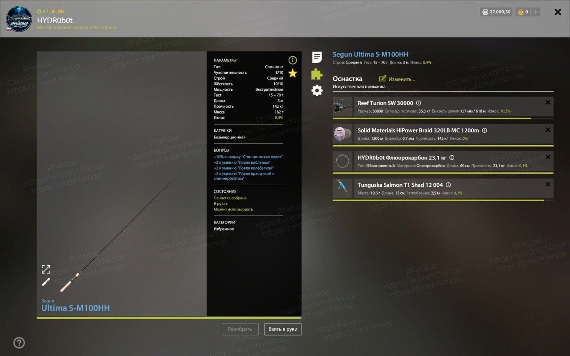Remove Reef Turion SW 30000 reel

pos(548,102)
